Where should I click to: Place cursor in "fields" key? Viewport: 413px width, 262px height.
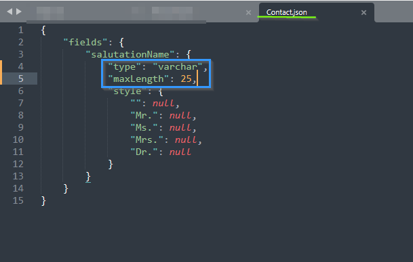[x=85, y=42]
